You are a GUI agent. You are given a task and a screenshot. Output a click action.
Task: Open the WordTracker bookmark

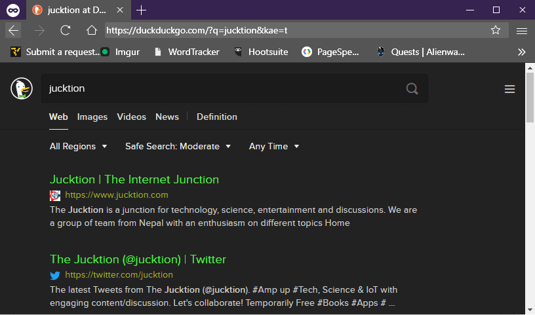pyautogui.click(x=187, y=52)
